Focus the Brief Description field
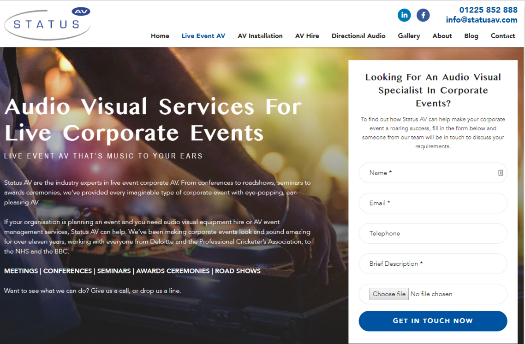Screen dimensions: 525x344 click(x=433, y=264)
